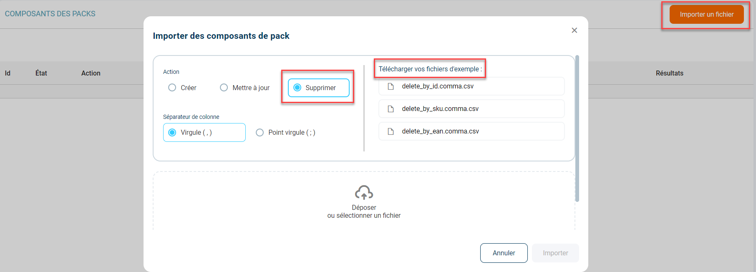This screenshot has width=756, height=272.
Task: Download the delete_by_id.comma.csv example file
Action: click(438, 86)
